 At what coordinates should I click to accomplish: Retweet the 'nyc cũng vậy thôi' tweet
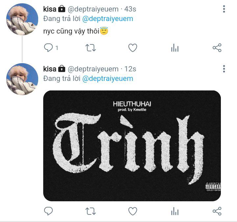pos(91,48)
